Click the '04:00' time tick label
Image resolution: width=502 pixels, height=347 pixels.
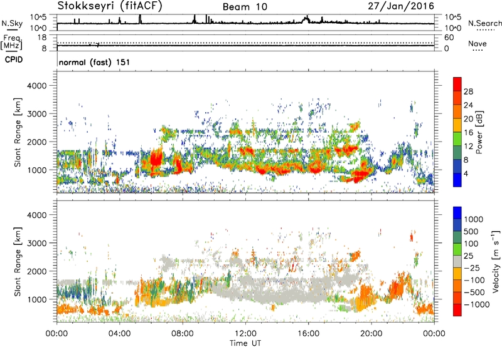(x=120, y=334)
